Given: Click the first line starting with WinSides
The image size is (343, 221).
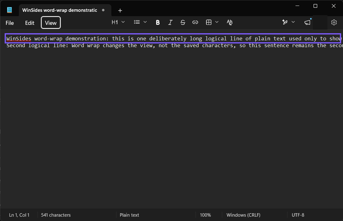Looking at the screenshot, I should 173,38.
